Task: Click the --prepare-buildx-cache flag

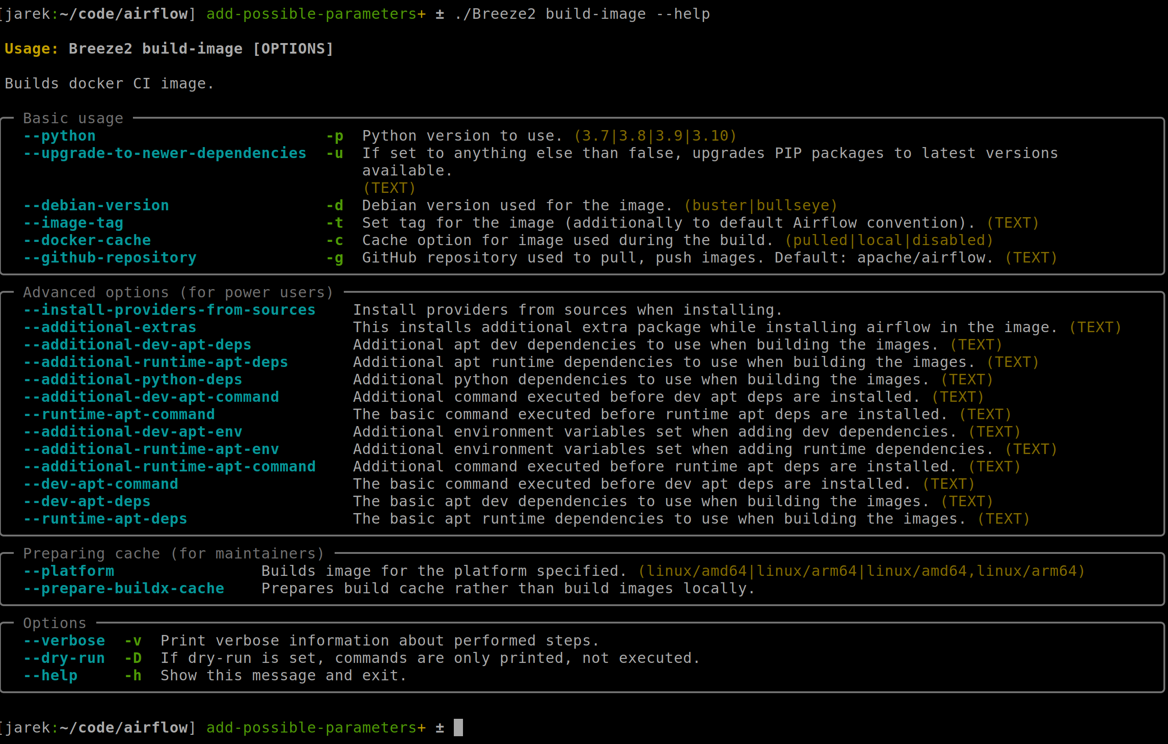Action: [124, 588]
